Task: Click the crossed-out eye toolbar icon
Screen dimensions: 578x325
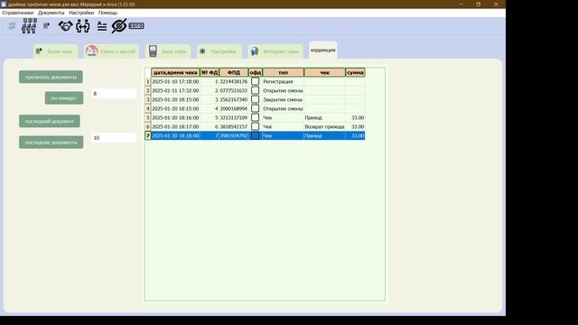Action: [x=119, y=26]
